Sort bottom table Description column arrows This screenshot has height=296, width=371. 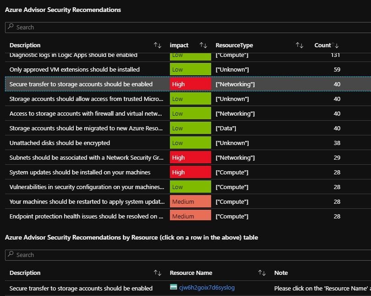pyautogui.click(x=158, y=273)
